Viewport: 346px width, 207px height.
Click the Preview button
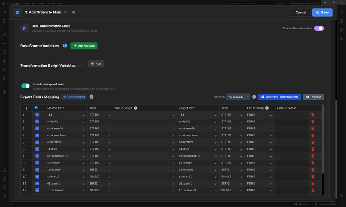coord(313,97)
